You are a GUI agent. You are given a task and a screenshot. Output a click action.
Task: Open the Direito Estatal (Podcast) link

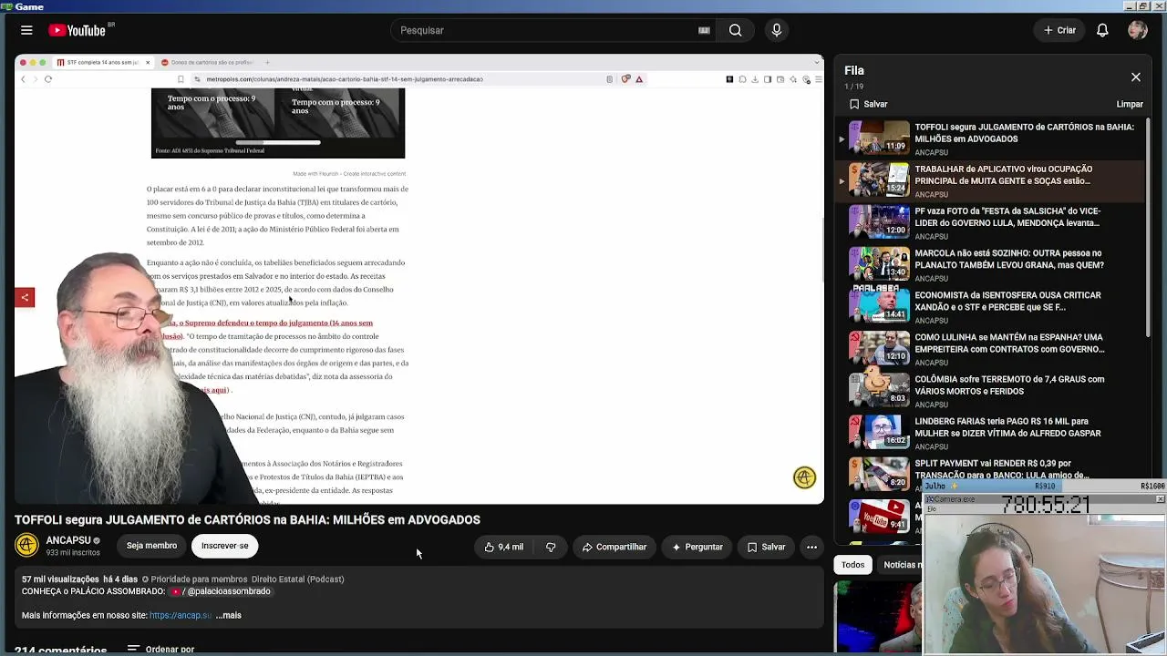click(x=297, y=579)
